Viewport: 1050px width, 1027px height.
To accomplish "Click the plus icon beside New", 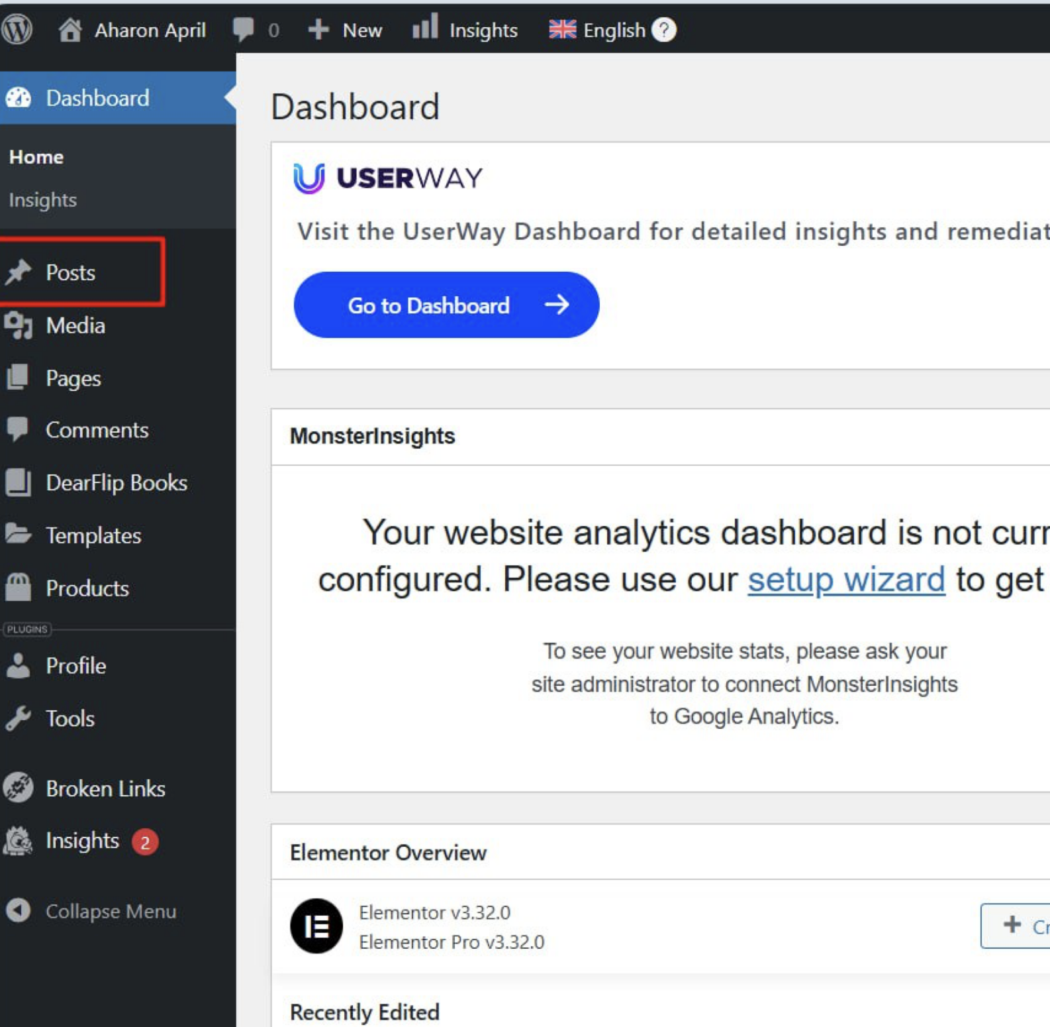I will click(x=318, y=29).
